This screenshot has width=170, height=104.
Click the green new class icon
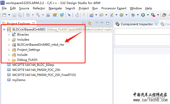pos(122,15)
